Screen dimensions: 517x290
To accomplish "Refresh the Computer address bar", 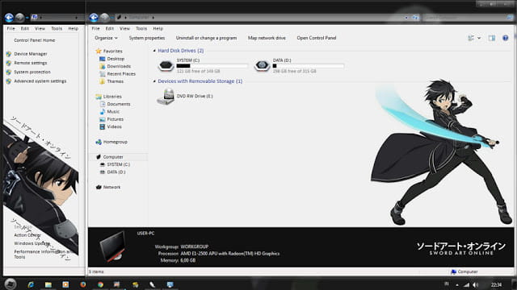I will [415, 18].
